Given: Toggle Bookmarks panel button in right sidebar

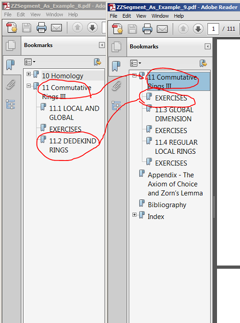Looking at the screenshot, I should [116, 66].
